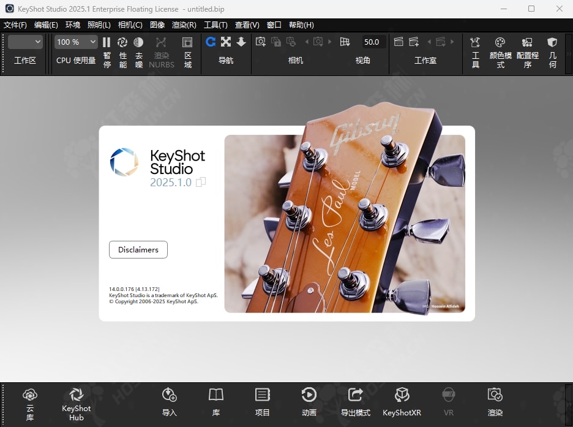Click the field of view 50.0 field

click(372, 42)
